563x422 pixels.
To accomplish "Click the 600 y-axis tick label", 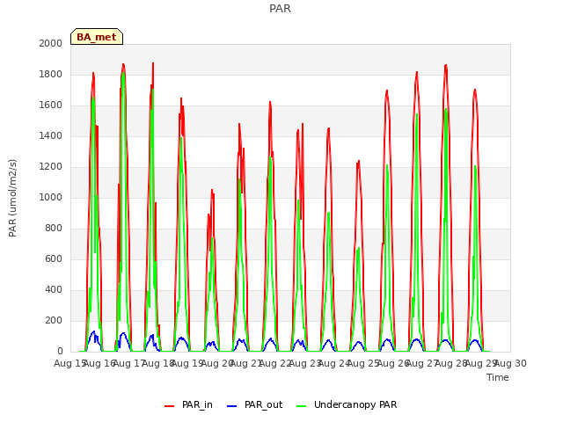I will coord(54,258).
